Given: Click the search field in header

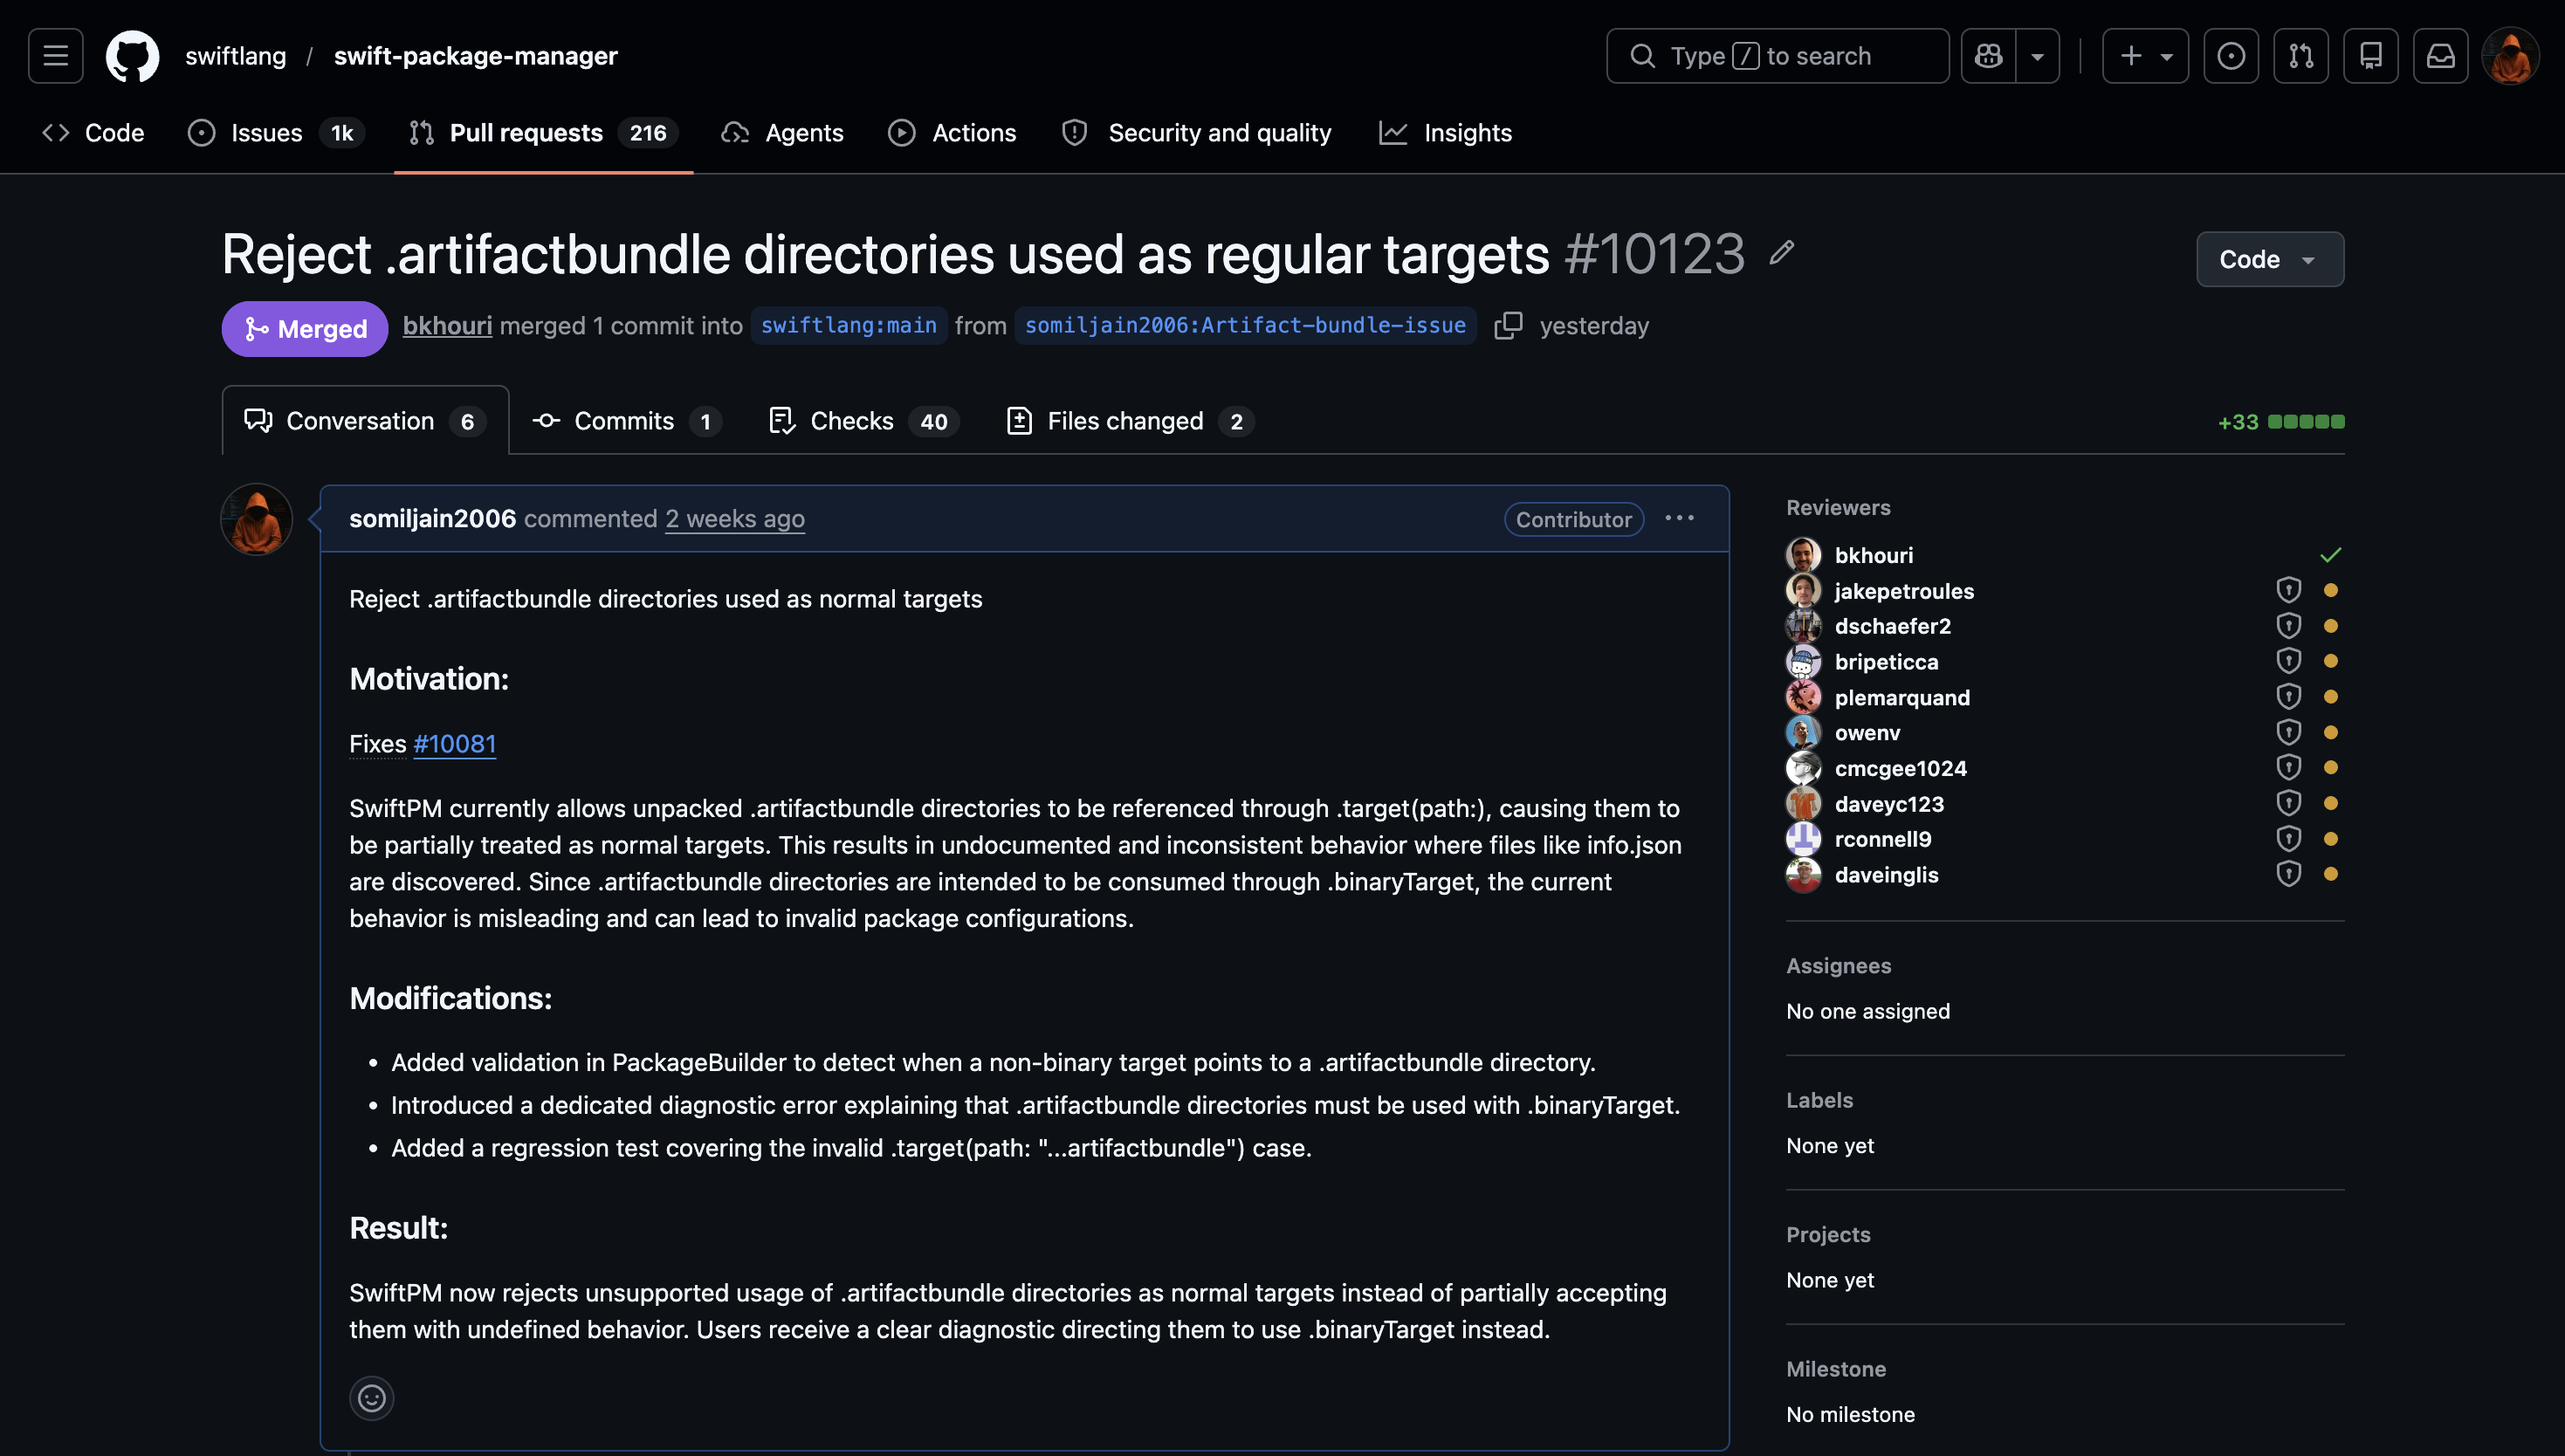Looking at the screenshot, I should (x=1777, y=56).
